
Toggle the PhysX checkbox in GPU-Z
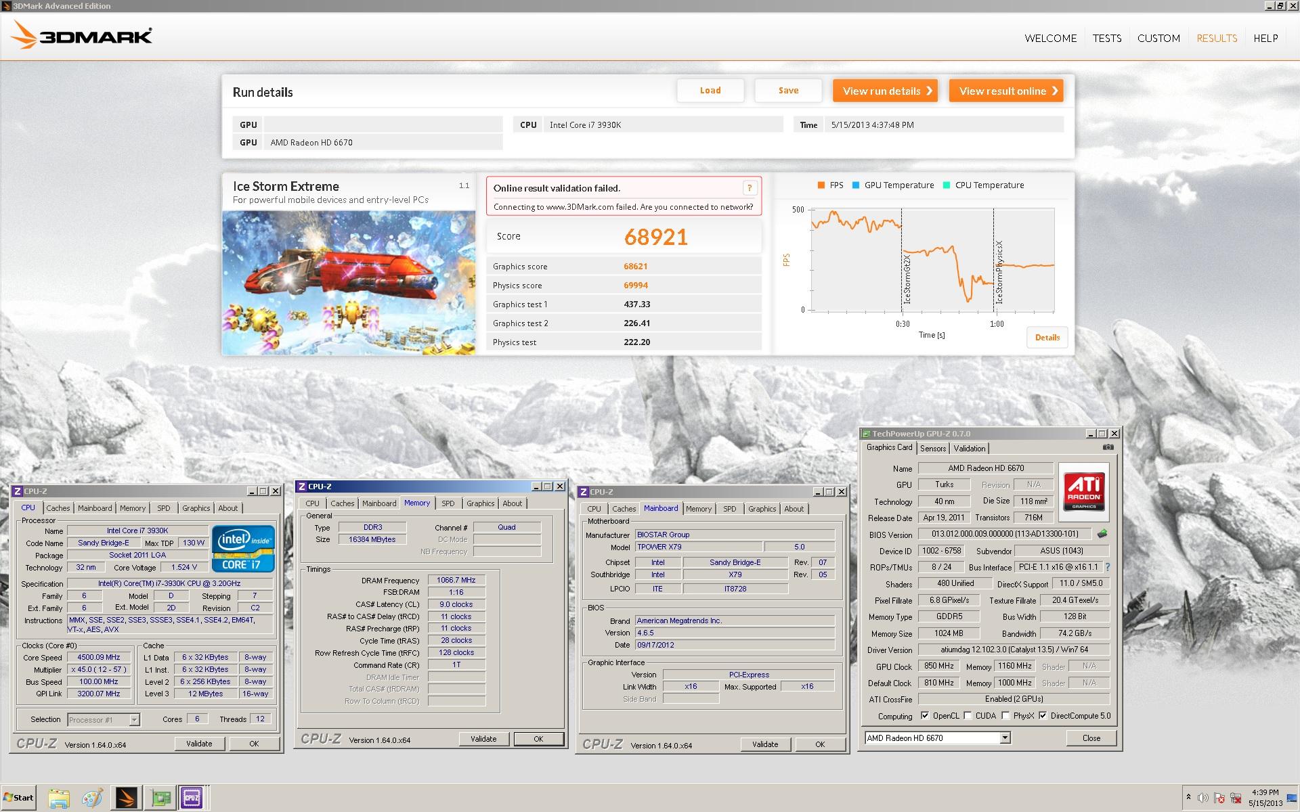click(x=1005, y=716)
